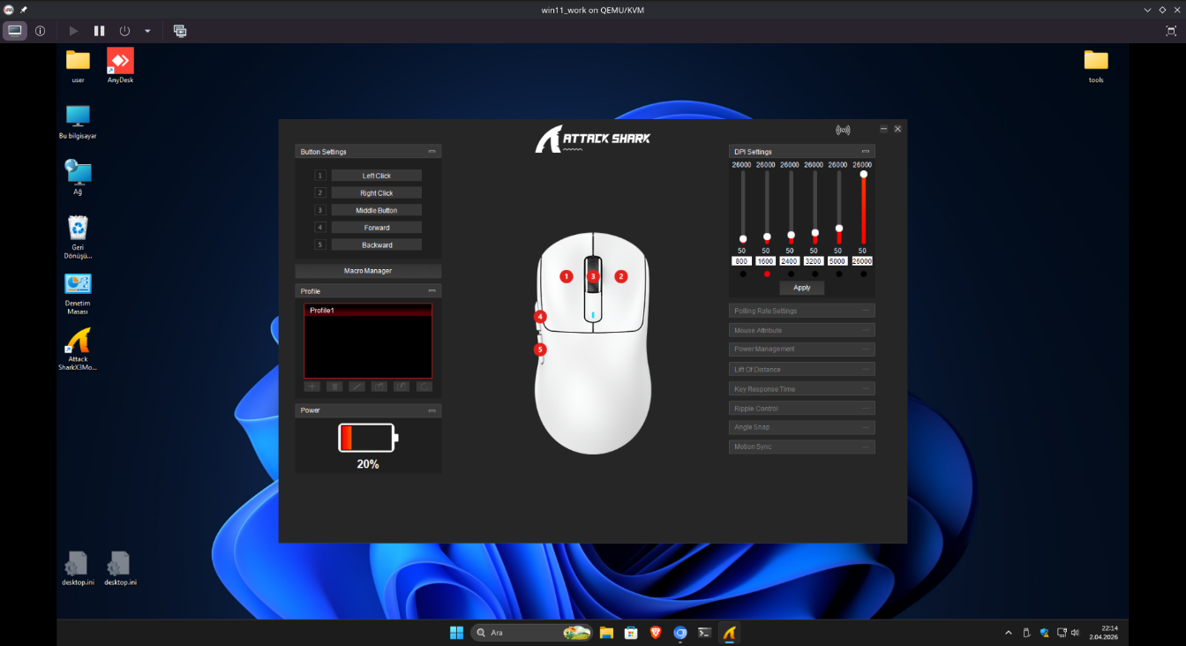
Task: Expand the Lift Of Distance section
Action: tap(801, 370)
